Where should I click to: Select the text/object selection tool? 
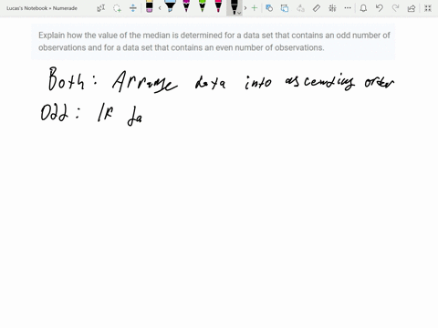101,8
